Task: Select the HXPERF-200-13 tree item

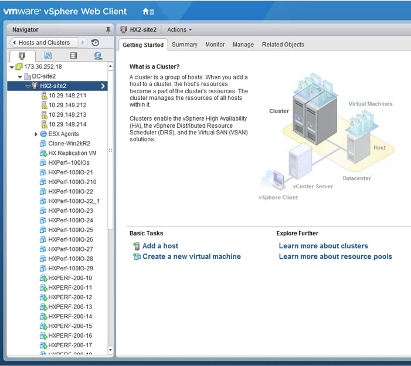Action: (x=70, y=307)
